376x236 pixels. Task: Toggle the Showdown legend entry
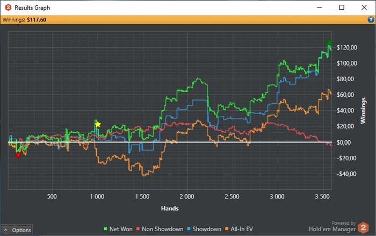tap(204, 229)
